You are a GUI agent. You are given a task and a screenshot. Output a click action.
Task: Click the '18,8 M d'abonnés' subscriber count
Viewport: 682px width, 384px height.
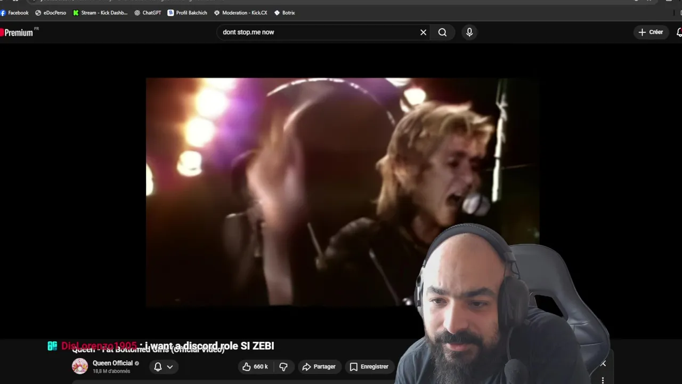point(111,371)
